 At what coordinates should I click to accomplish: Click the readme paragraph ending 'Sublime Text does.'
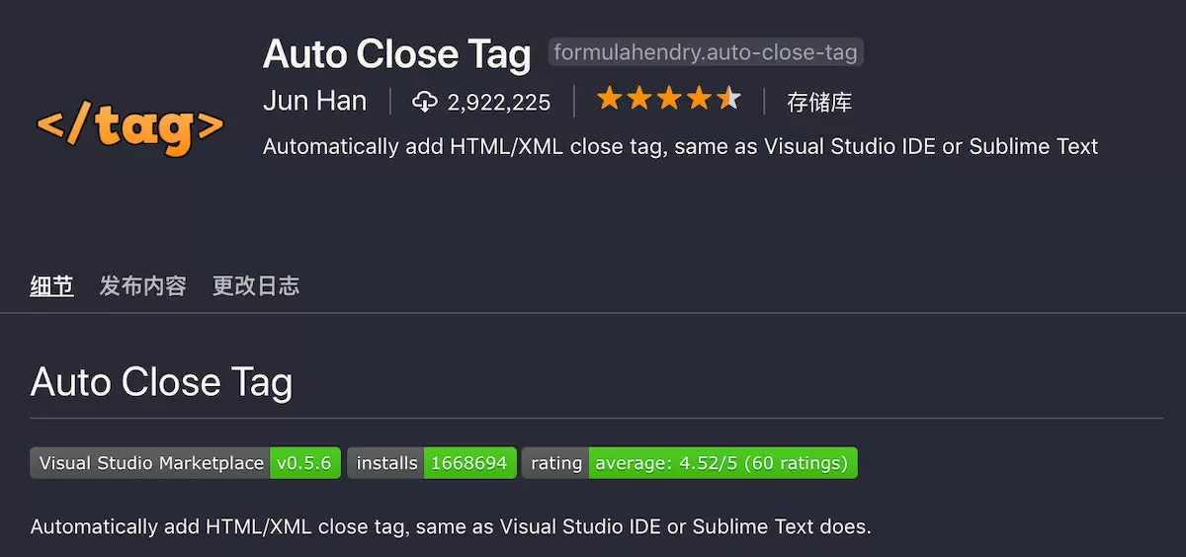(451, 526)
